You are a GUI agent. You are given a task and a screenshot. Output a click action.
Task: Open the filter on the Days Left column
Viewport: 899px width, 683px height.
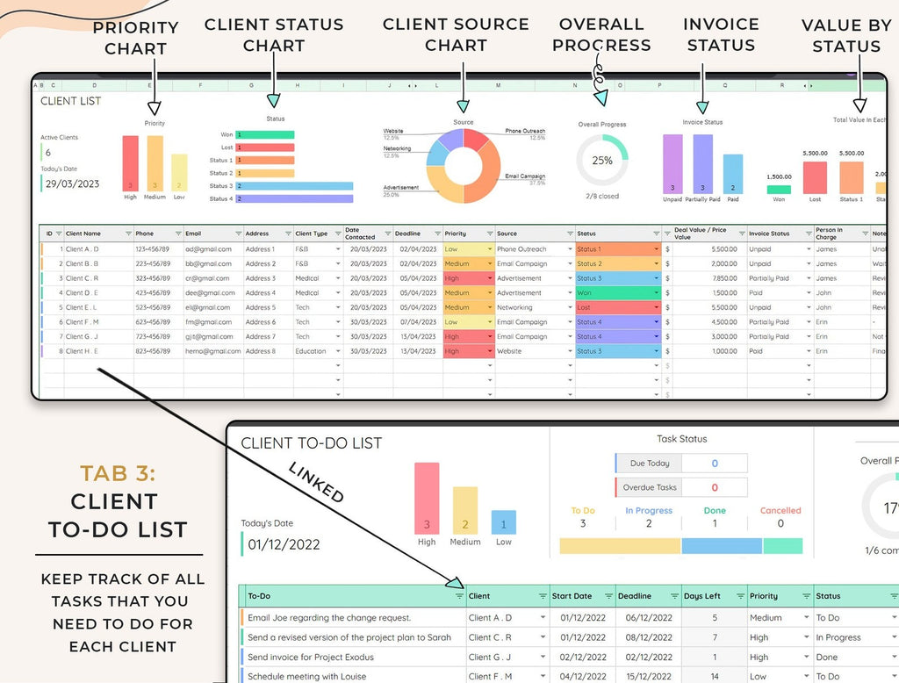(x=742, y=595)
